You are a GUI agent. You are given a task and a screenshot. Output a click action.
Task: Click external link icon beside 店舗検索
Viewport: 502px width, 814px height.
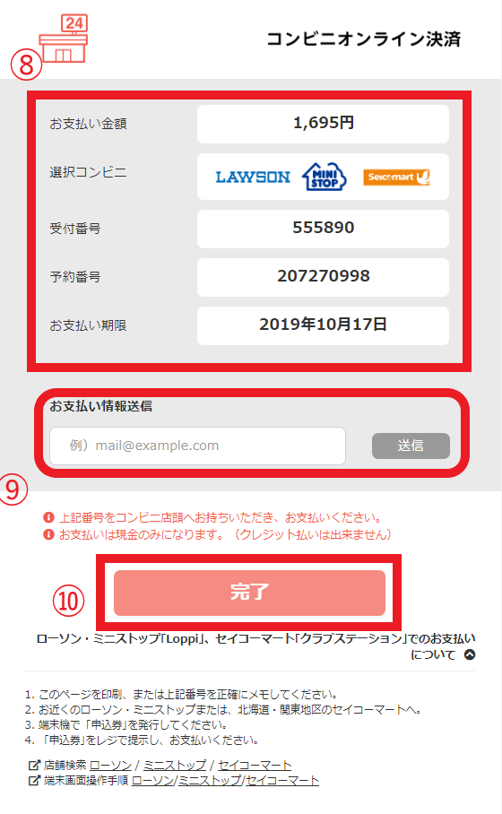(x=34, y=765)
